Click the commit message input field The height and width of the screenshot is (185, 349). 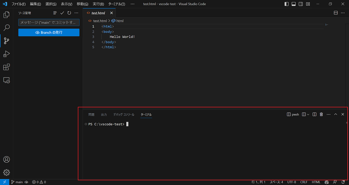coord(49,22)
